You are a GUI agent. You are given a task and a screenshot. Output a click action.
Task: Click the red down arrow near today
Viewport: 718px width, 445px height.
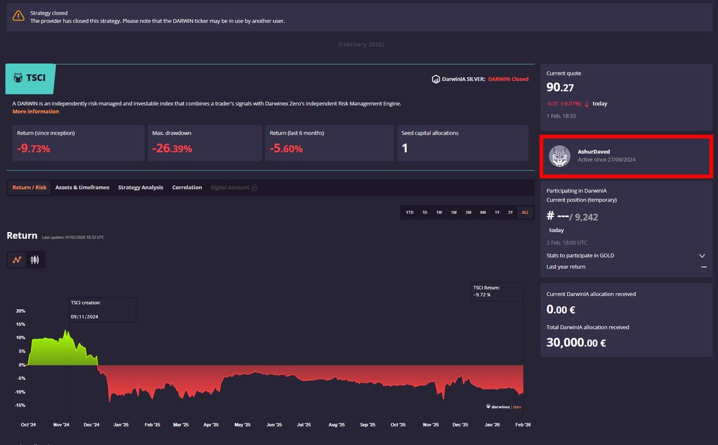587,103
